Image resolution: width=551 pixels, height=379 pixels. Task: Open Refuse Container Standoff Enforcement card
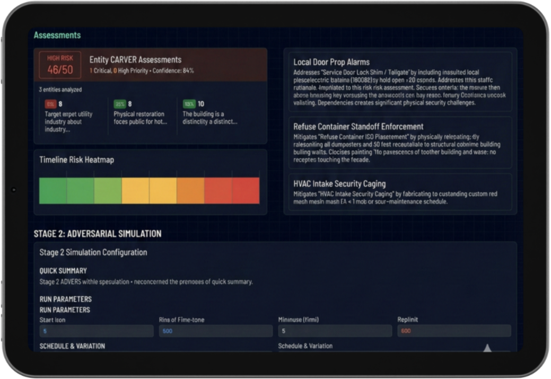[x=400, y=143]
